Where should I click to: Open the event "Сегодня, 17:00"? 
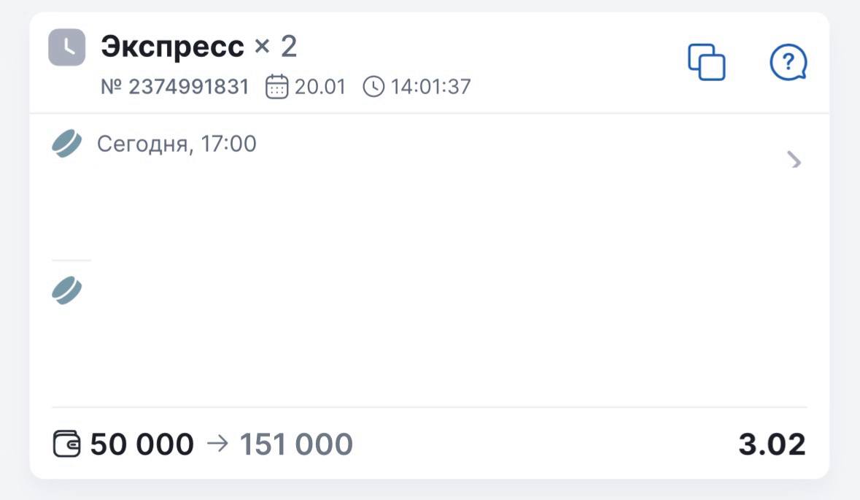click(x=177, y=144)
